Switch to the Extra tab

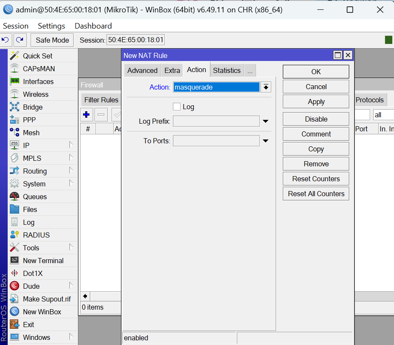click(x=172, y=70)
